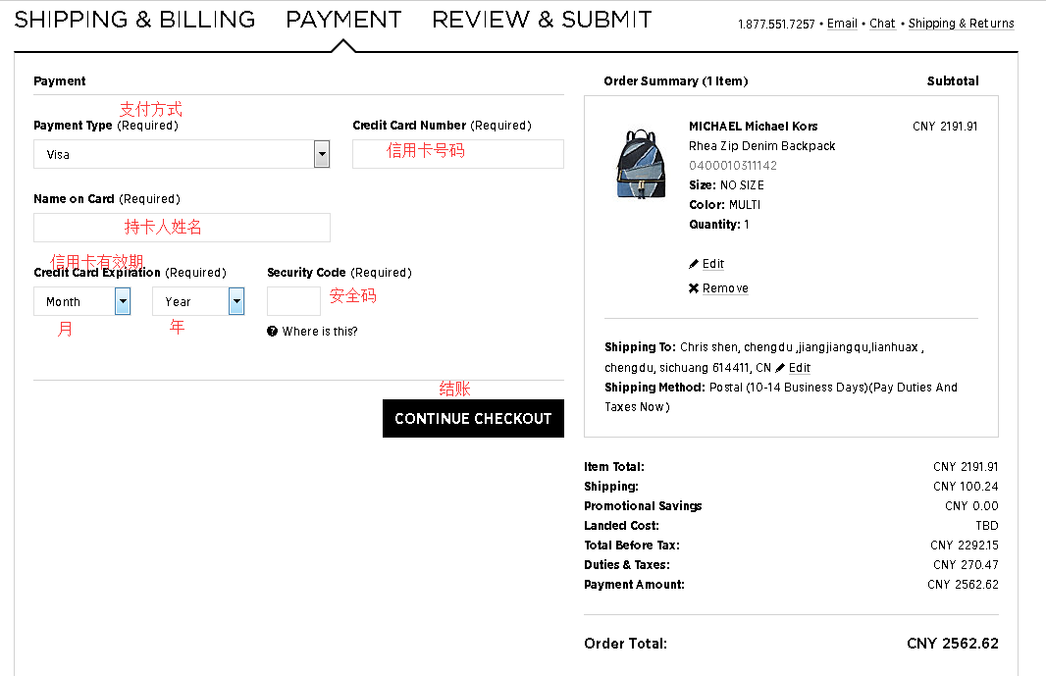Go to the Review & Submit step
1046x676 pixels.
(542, 20)
